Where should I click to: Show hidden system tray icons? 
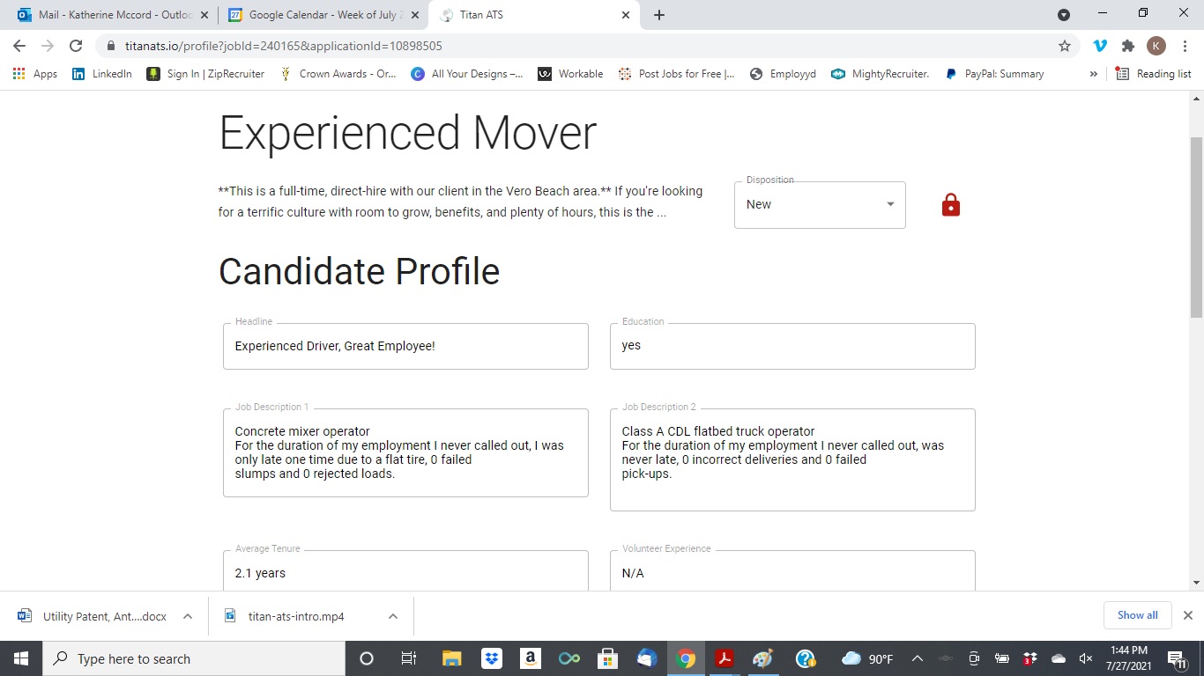point(917,658)
